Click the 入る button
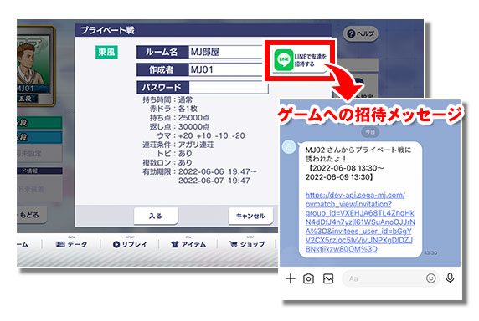Image resolution: width=479 pixels, height=321 pixels. click(x=156, y=216)
